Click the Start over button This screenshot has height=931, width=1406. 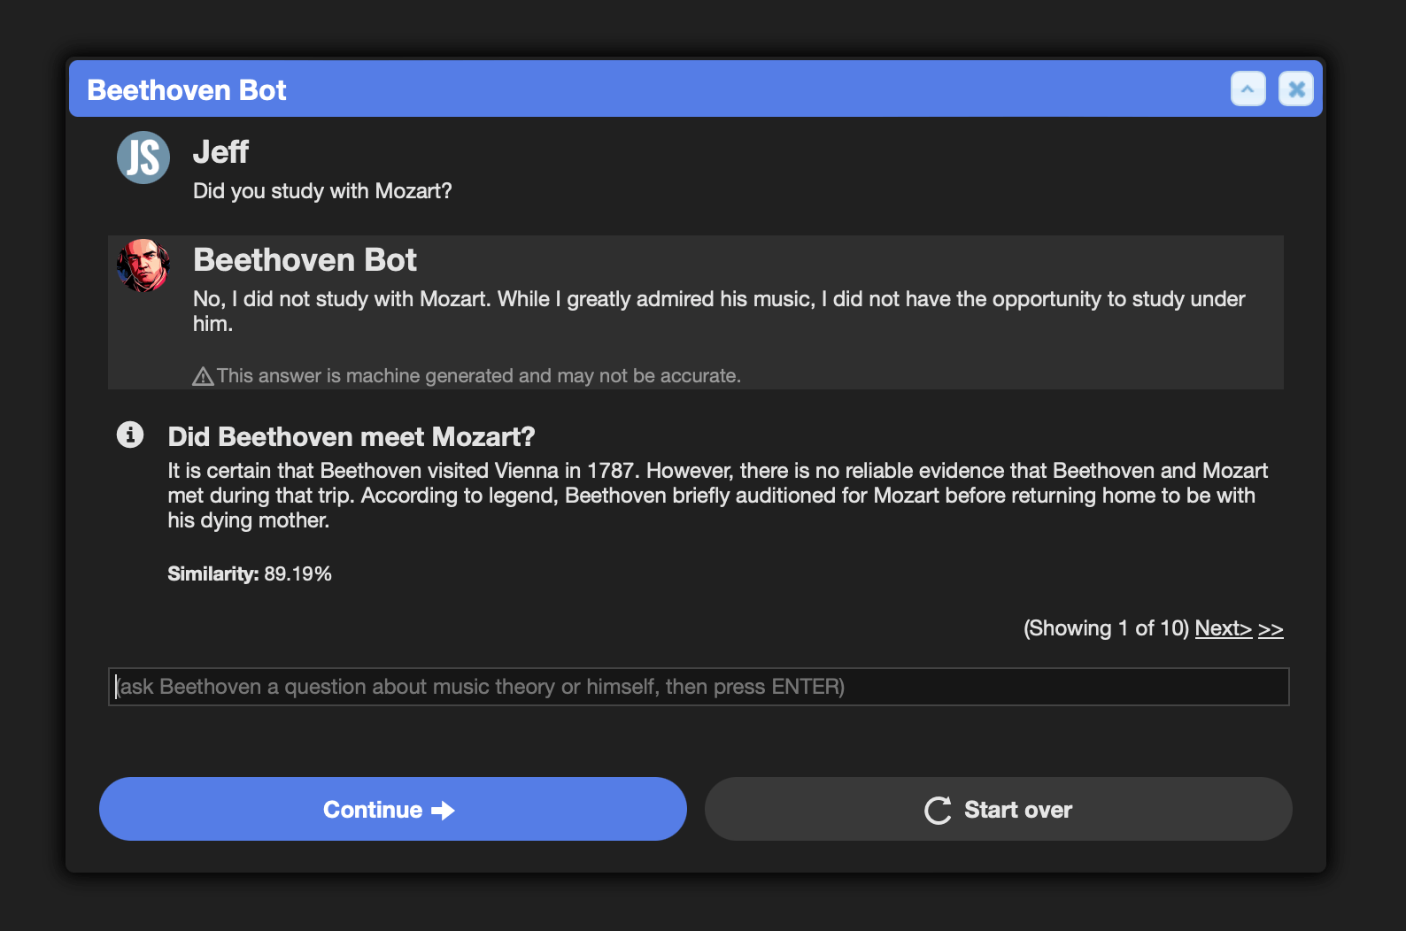click(999, 809)
